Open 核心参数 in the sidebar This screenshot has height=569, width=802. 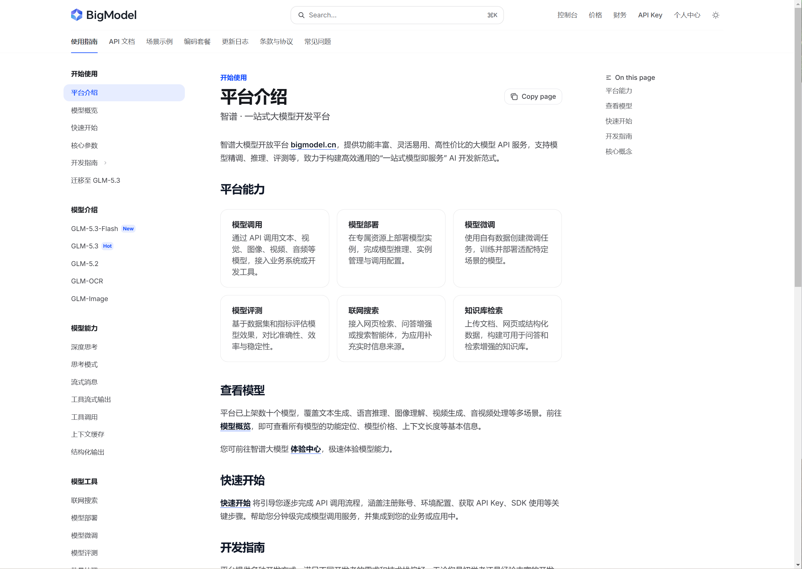tap(84, 145)
